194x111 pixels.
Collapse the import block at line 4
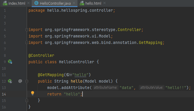coord(27,30)
